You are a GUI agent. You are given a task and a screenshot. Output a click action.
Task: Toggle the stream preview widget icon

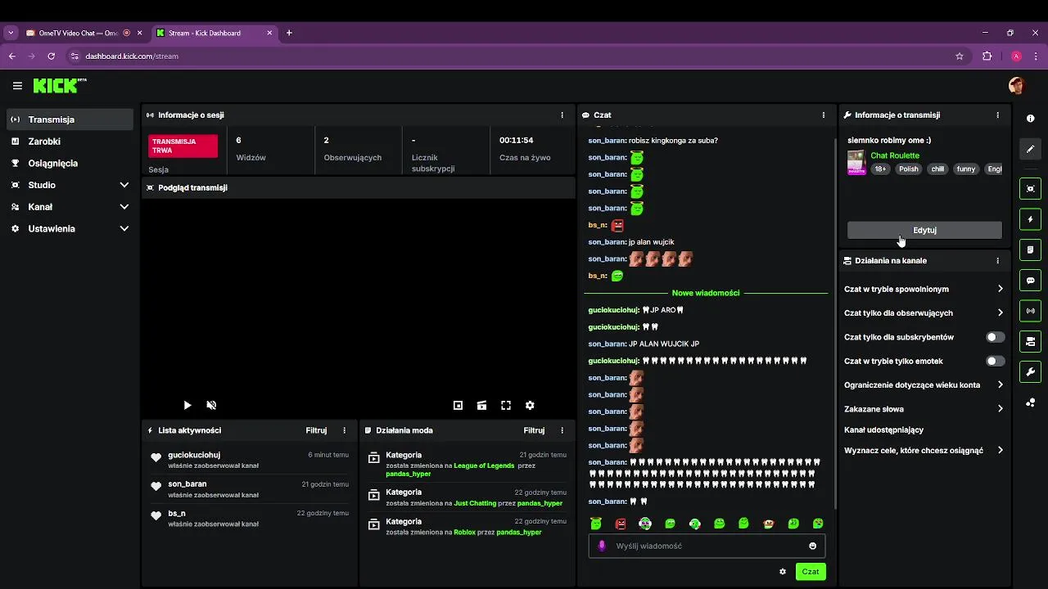coord(1030,188)
